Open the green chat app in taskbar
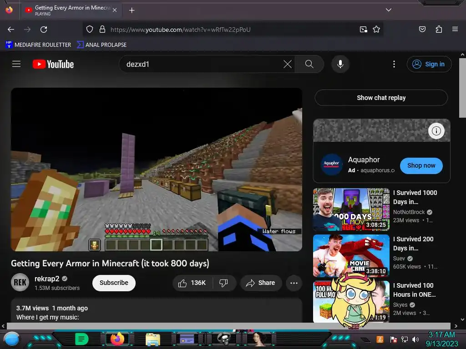 tap(82, 339)
